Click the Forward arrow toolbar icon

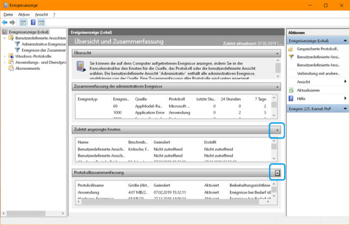13,22
